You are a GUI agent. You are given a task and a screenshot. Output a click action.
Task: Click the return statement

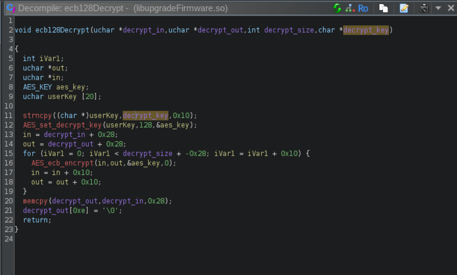pos(35,220)
